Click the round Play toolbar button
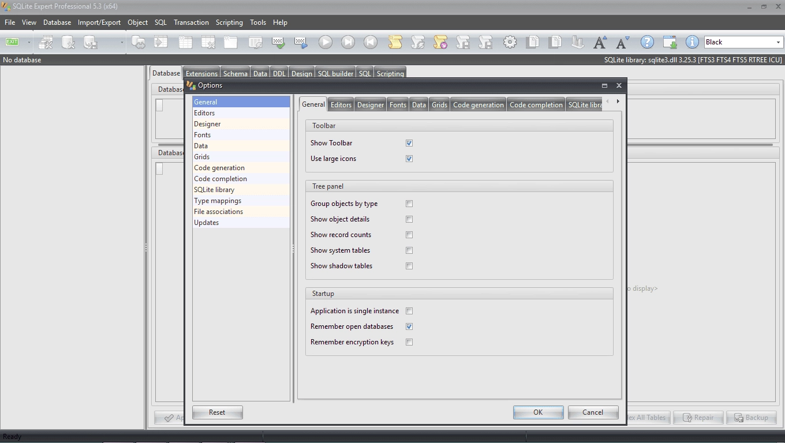 325,42
